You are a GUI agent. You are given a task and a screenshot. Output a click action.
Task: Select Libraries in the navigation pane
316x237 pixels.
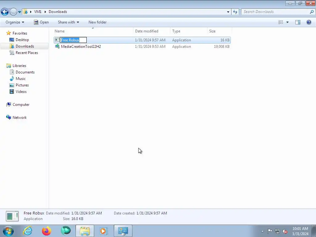tap(19, 66)
